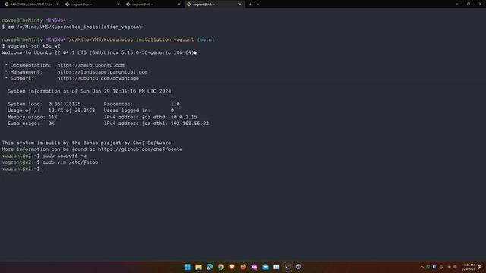Launch Microsoft Edge from the taskbar
486x273 pixels.
pos(210,267)
